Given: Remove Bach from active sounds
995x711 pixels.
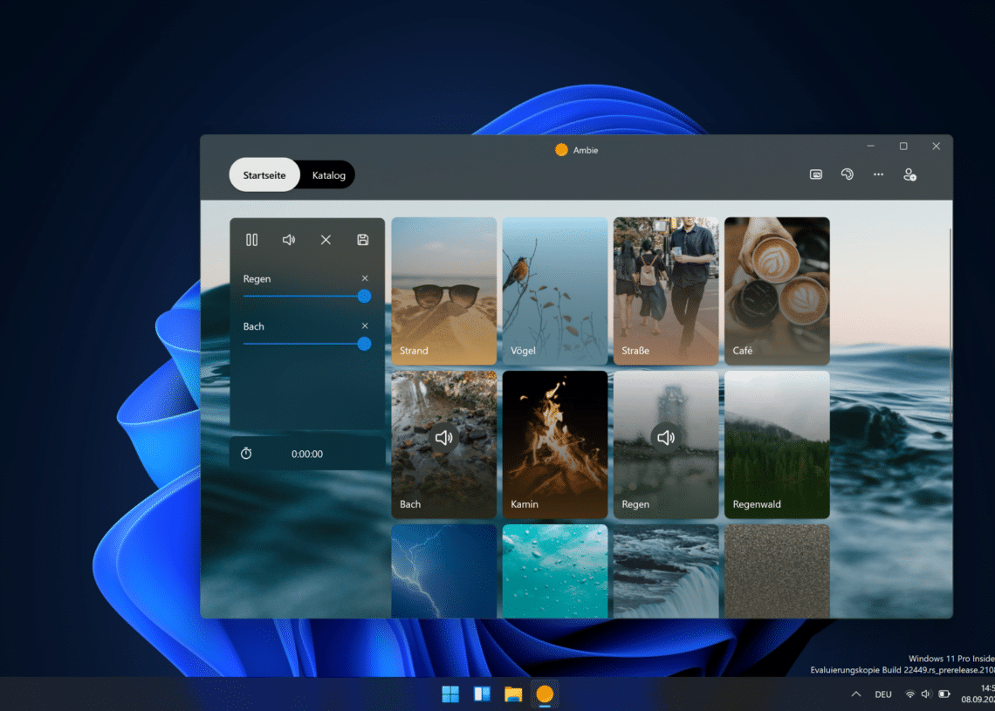Looking at the screenshot, I should pyautogui.click(x=365, y=326).
